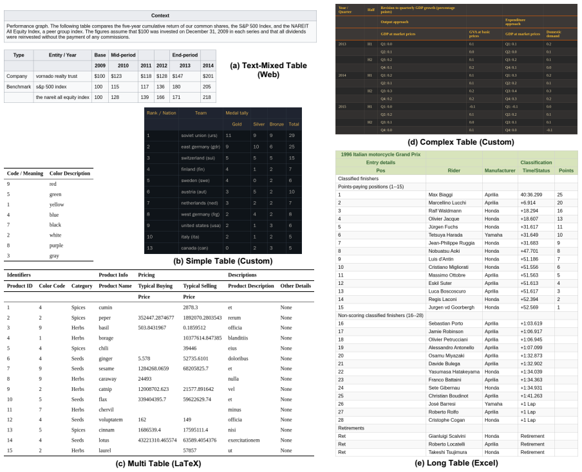The height and width of the screenshot is (472, 582).
Task: Click the Medal tally header
Action: [237, 113]
